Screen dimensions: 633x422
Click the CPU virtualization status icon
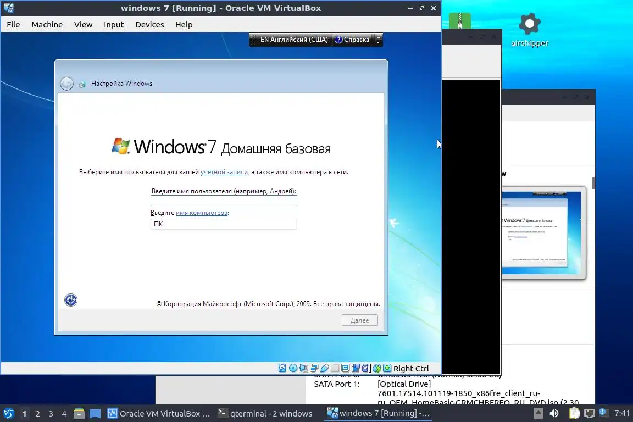[366, 368]
